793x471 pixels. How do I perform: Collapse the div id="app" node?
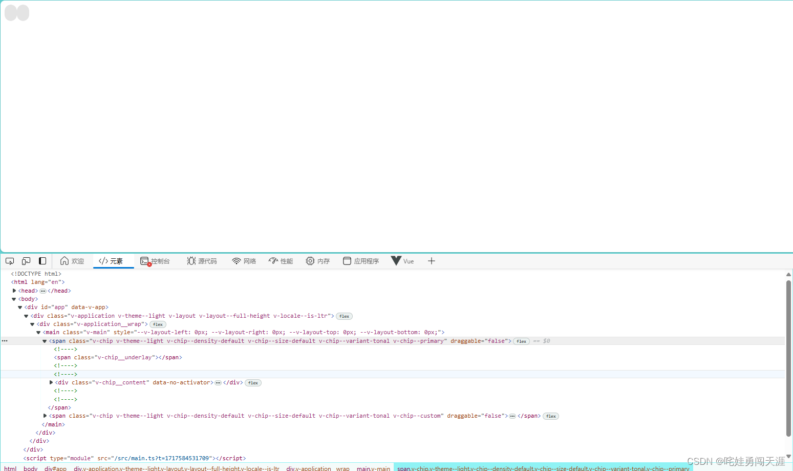(20, 308)
